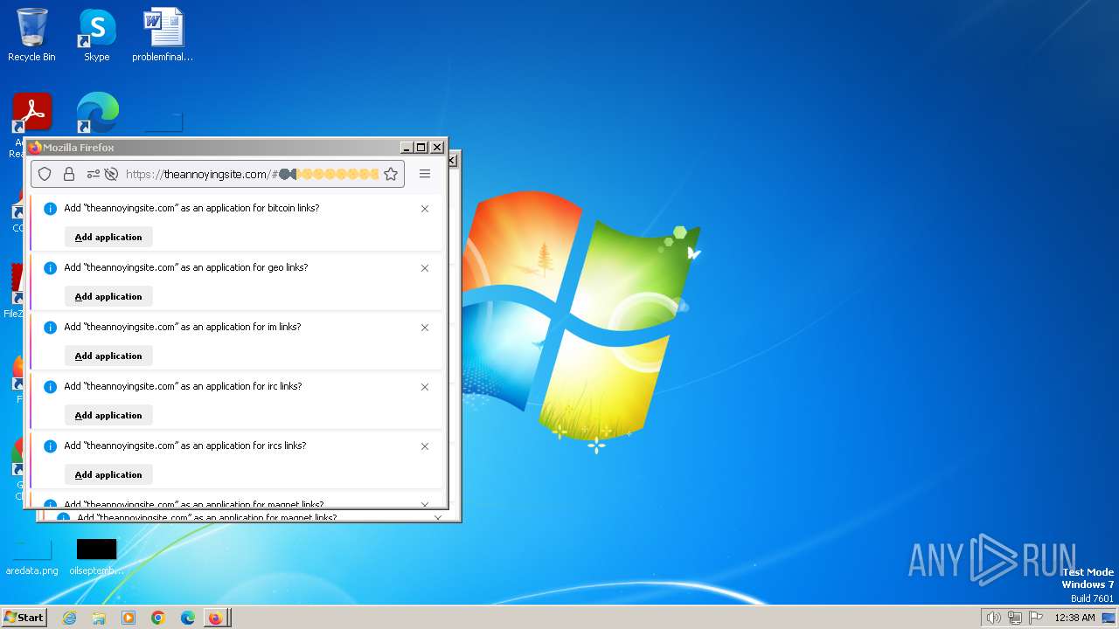Bookmark page with the star icon
This screenshot has height=629, width=1119.
[x=391, y=174]
